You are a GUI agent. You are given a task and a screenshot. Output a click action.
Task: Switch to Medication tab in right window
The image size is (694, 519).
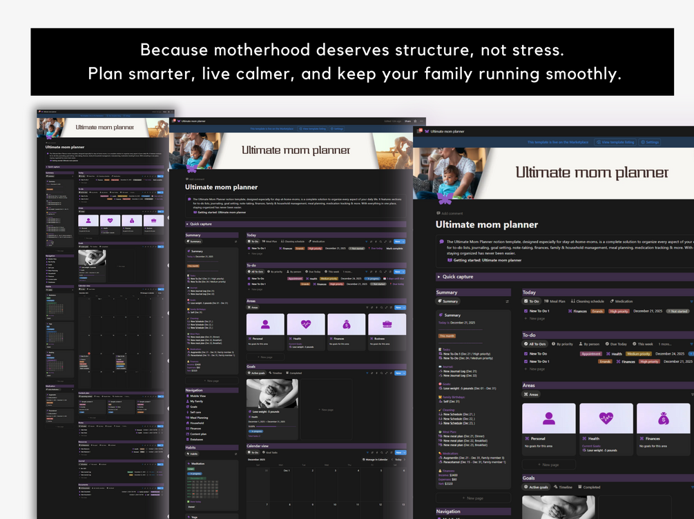(x=621, y=302)
